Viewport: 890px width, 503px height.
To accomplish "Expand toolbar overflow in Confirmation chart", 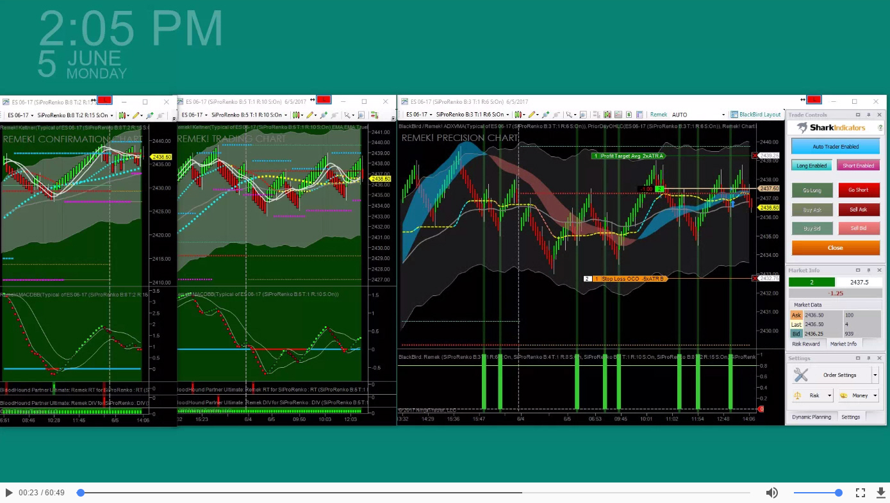I will (174, 118).
